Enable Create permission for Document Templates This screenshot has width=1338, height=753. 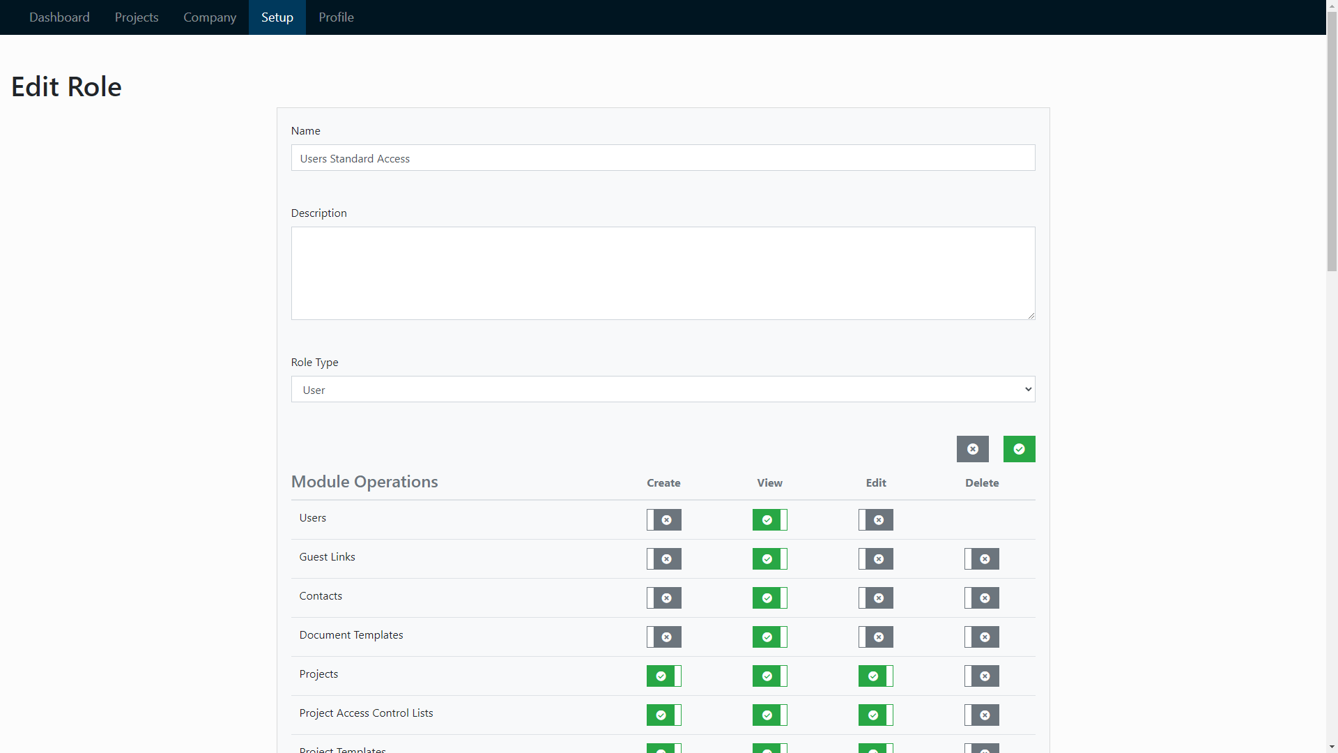[x=663, y=637]
